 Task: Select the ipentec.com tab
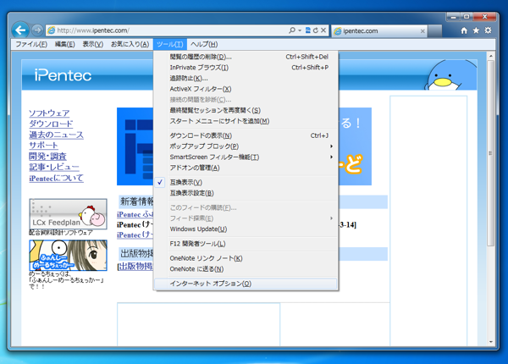[x=379, y=31]
